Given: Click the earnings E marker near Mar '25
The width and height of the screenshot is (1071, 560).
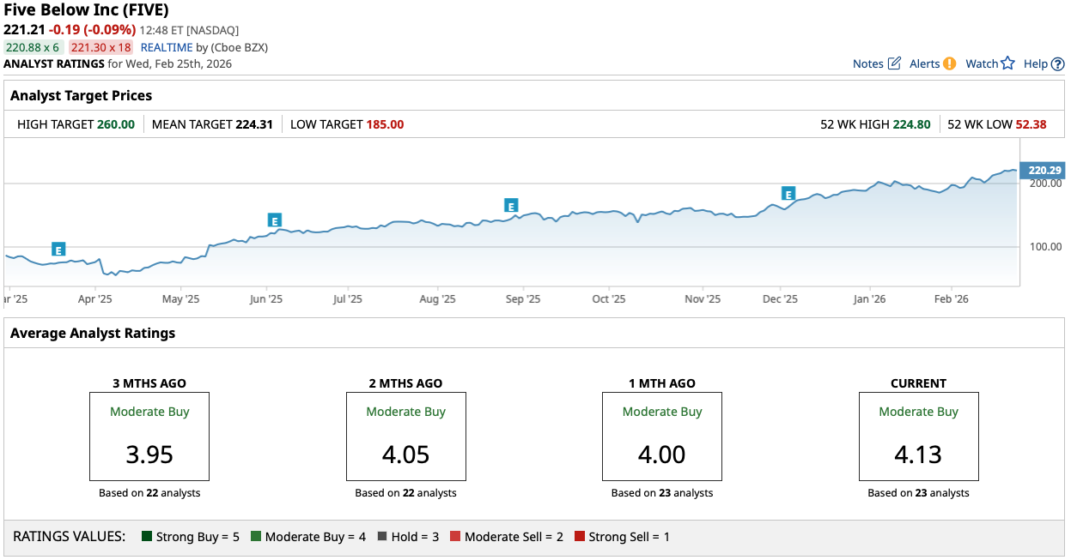Looking at the screenshot, I should coord(58,250).
